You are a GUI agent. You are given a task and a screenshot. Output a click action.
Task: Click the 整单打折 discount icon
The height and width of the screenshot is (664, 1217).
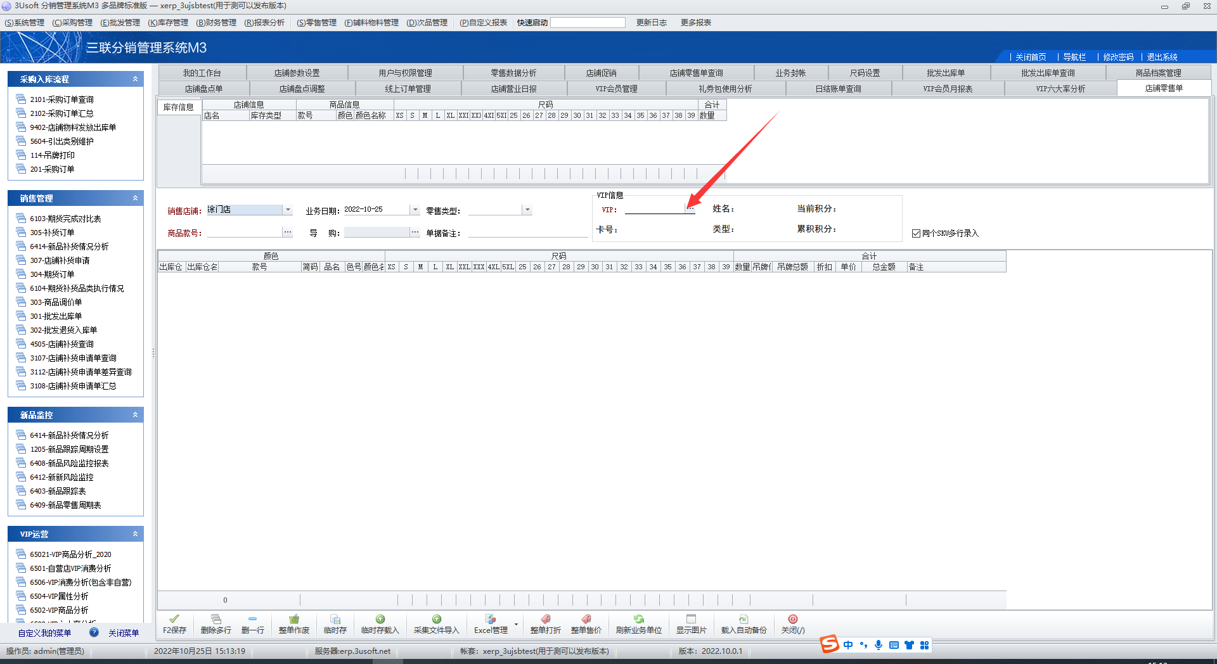click(x=546, y=619)
